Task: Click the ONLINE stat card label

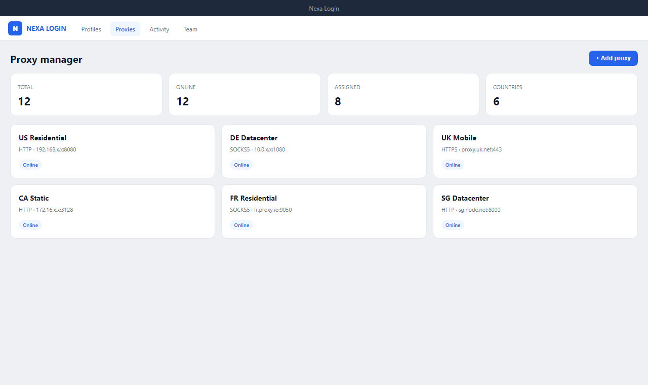Action: click(x=186, y=87)
